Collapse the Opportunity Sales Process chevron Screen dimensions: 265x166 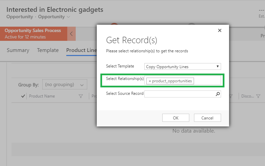point(71,34)
